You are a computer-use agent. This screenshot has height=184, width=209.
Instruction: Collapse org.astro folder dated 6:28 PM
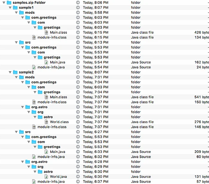(x=22, y=162)
